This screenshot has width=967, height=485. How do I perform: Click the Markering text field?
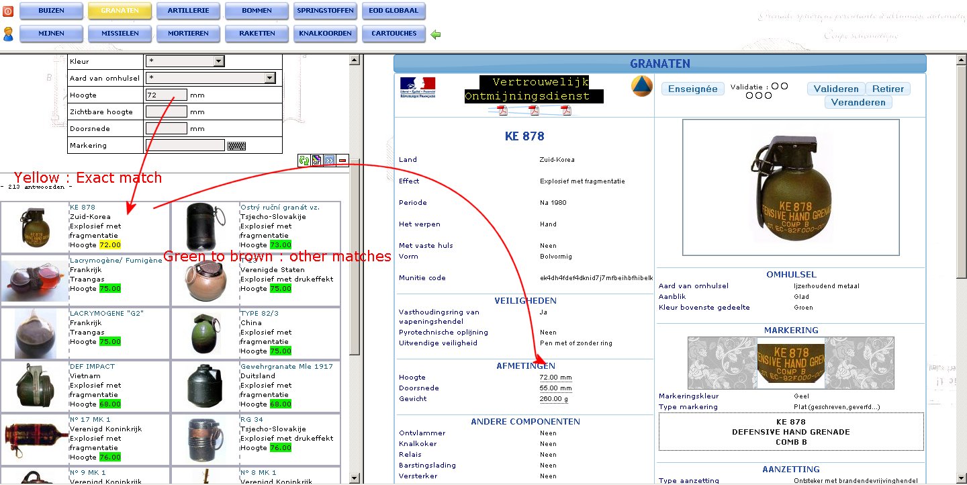coord(185,145)
